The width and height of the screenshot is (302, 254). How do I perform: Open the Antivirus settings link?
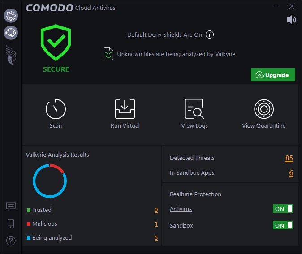point(181,209)
